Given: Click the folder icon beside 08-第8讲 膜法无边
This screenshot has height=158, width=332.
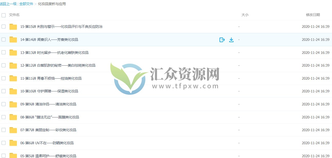Looking at the screenshot, I should pos(13,117).
